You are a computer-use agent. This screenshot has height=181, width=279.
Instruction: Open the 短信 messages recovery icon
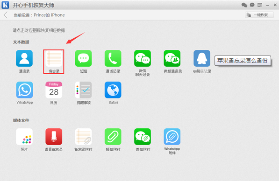(83, 58)
